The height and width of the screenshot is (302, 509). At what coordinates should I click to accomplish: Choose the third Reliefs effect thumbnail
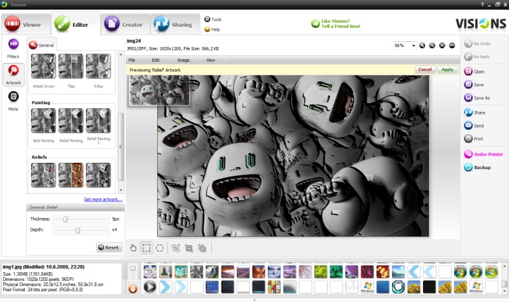(99, 175)
